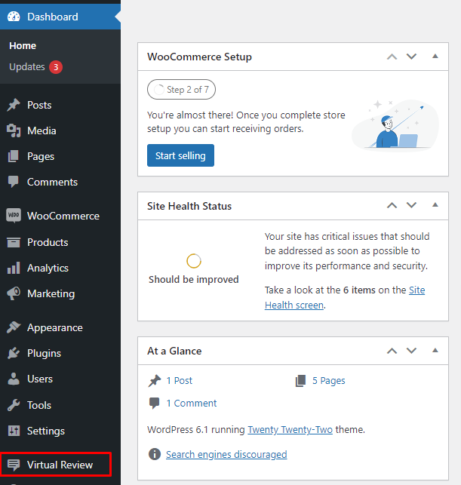Move WooCommerce Setup widget up
The height and width of the screenshot is (485, 461).
(x=392, y=57)
